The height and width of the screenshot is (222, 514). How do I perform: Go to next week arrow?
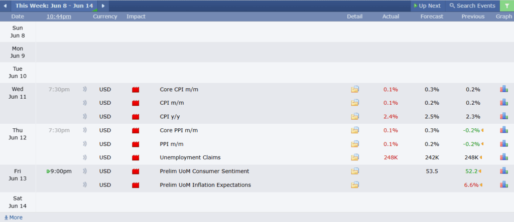pyautogui.click(x=103, y=6)
